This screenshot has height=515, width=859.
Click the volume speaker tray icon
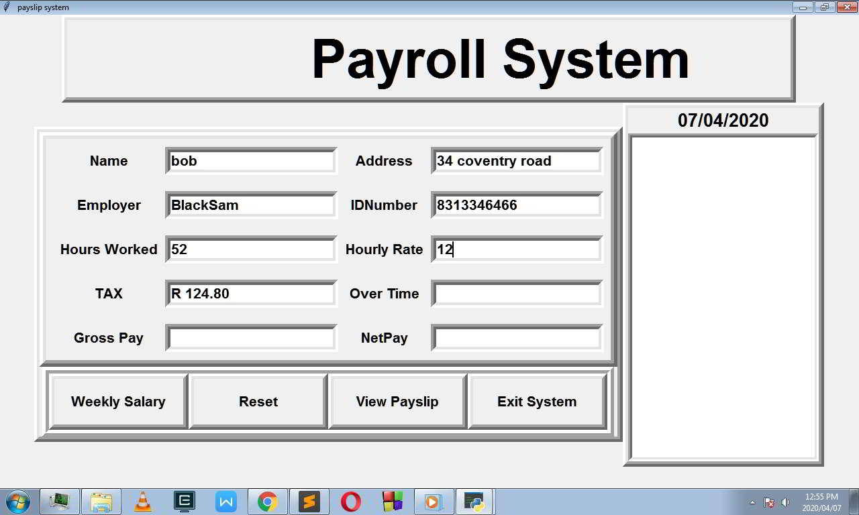[786, 502]
